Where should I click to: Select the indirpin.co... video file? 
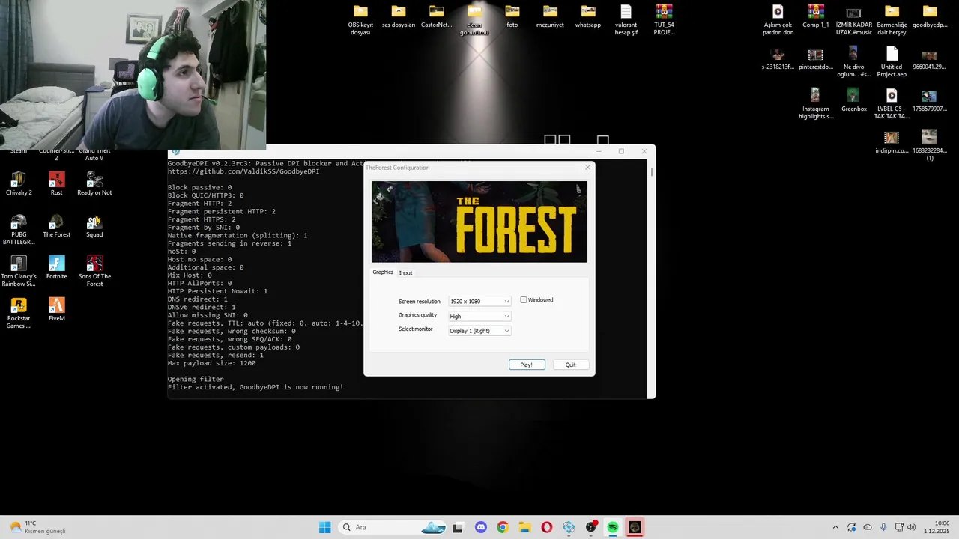[892, 142]
